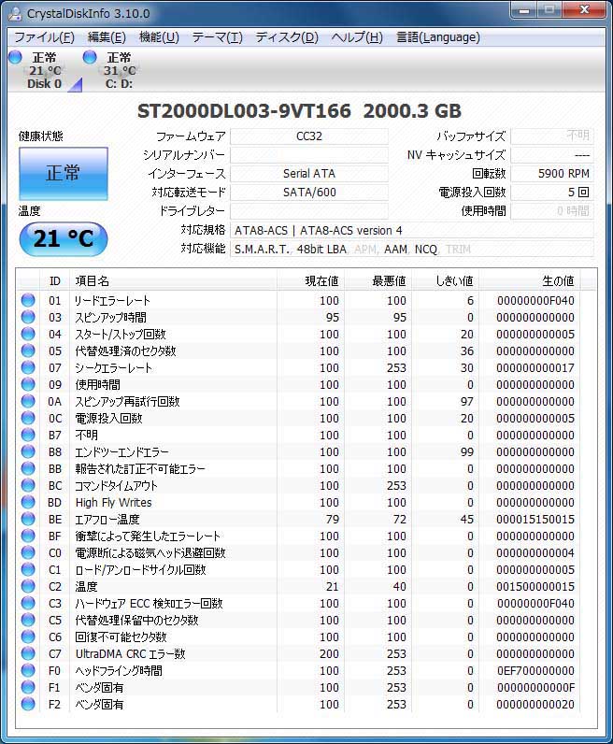Click status icon of スピンアップ再試行回数 row
The height and width of the screenshot is (744, 613).
[x=28, y=401]
